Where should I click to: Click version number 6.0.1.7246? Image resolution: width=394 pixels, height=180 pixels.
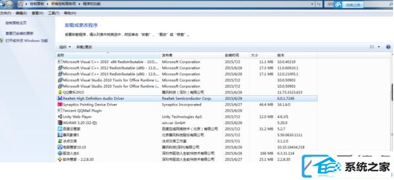click(285, 99)
